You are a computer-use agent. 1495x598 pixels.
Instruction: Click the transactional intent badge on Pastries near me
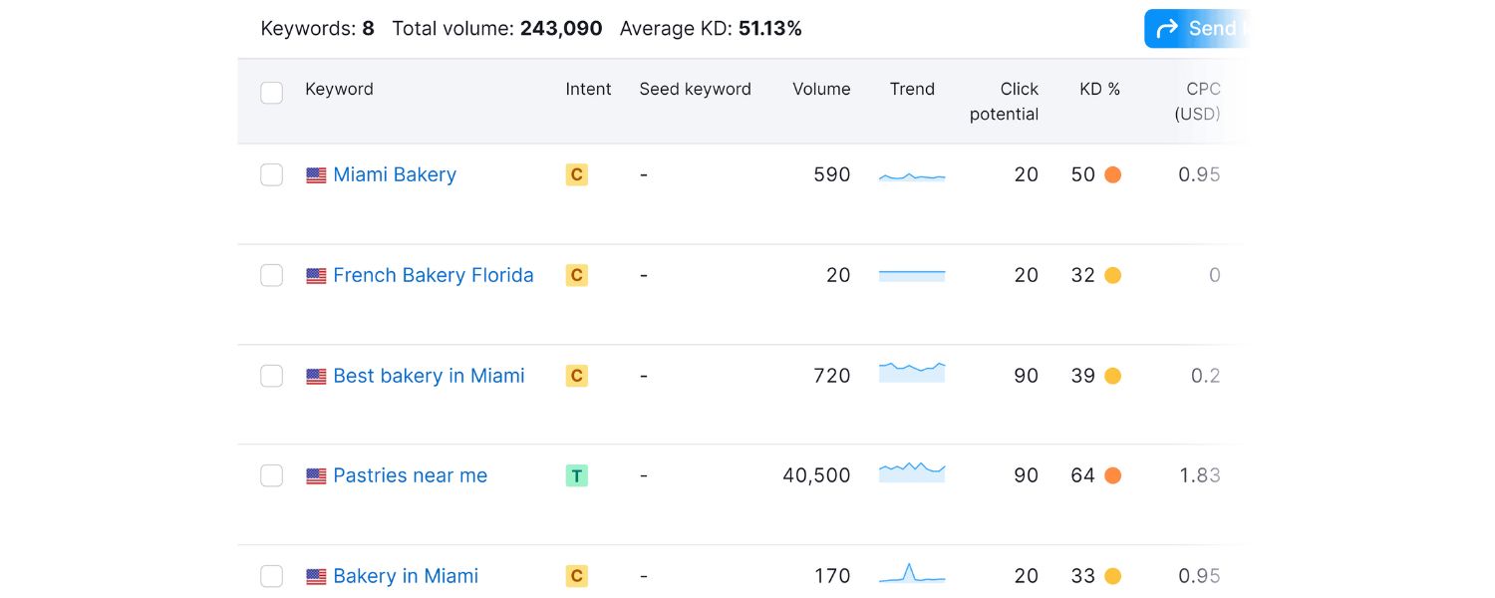point(576,475)
